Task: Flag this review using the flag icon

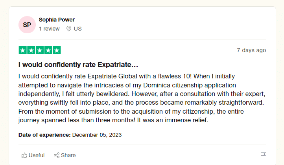Action: click(263, 155)
